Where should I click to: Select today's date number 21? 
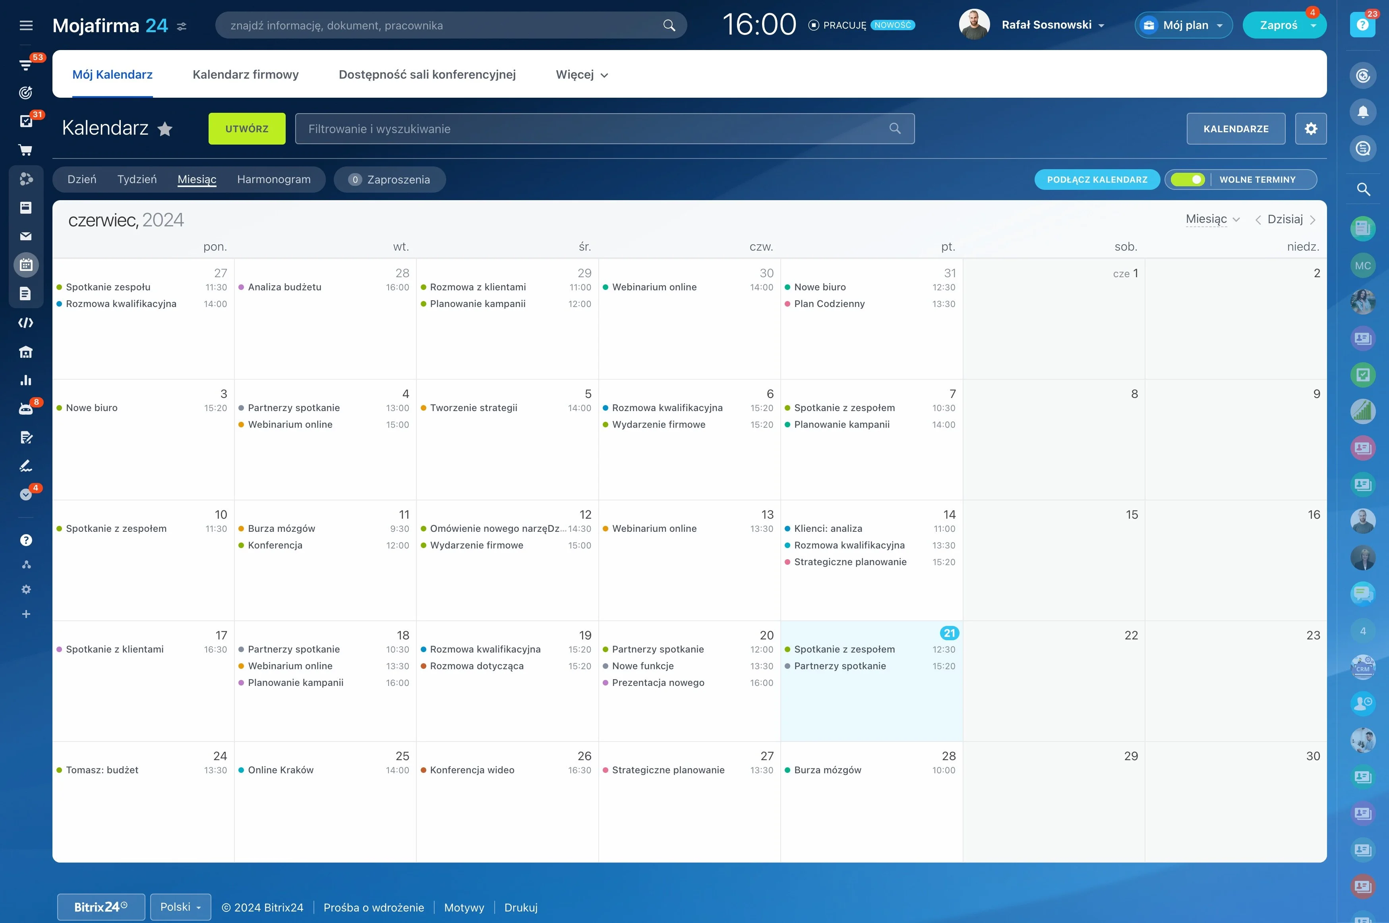[x=949, y=633]
